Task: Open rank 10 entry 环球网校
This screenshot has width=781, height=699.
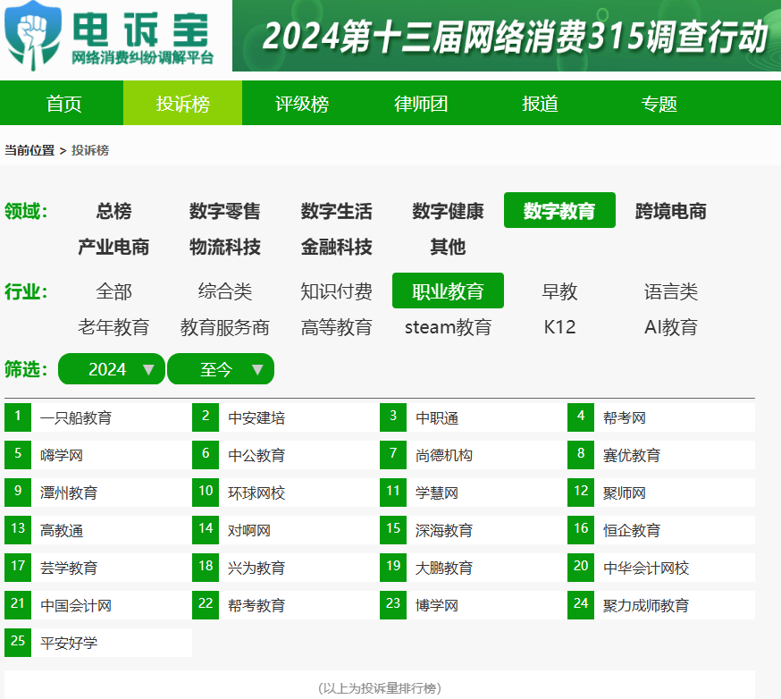Action: [x=286, y=493]
